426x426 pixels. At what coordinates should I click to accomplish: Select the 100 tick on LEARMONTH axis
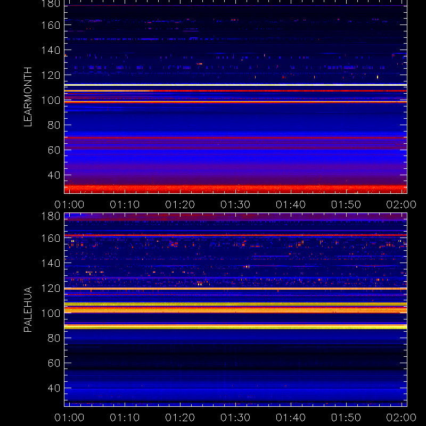pos(51,100)
